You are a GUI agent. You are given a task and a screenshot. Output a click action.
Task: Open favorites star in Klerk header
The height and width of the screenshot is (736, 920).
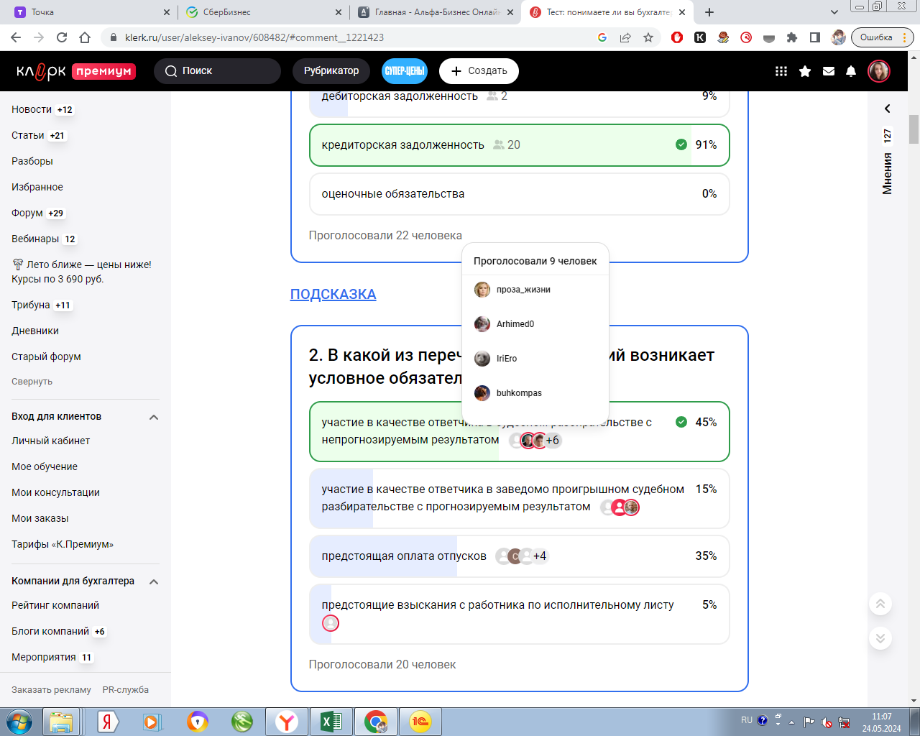pos(805,71)
